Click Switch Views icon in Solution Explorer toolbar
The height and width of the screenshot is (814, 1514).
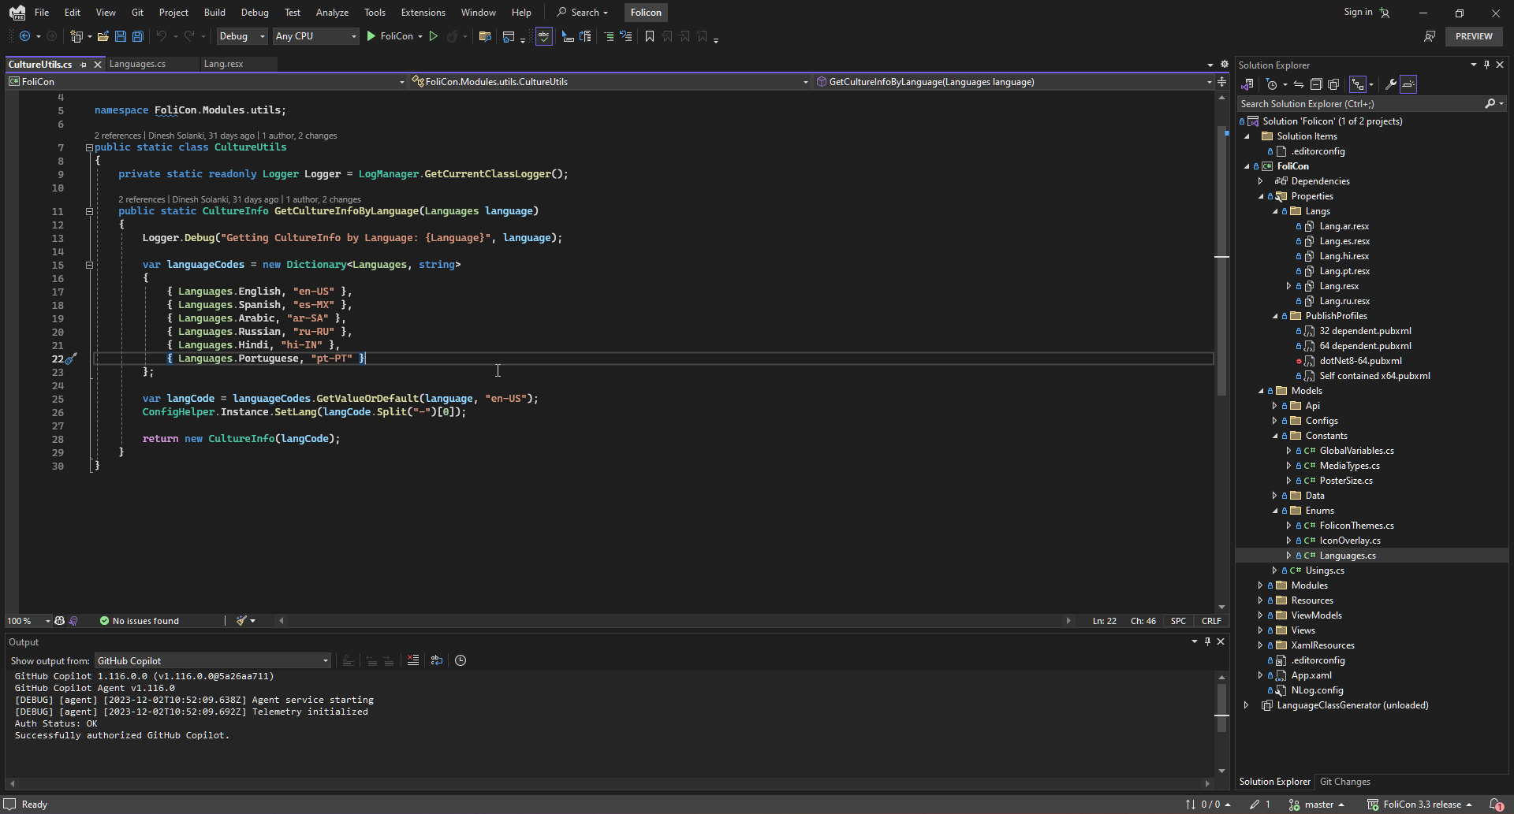[1247, 84]
